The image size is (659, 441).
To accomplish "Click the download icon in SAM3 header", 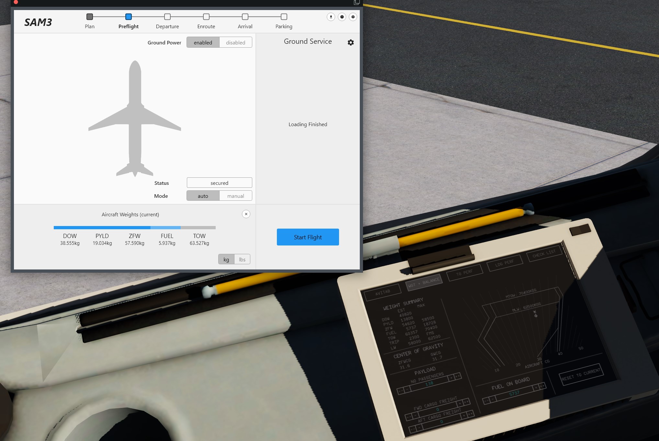I will click(x=331, y=17).
